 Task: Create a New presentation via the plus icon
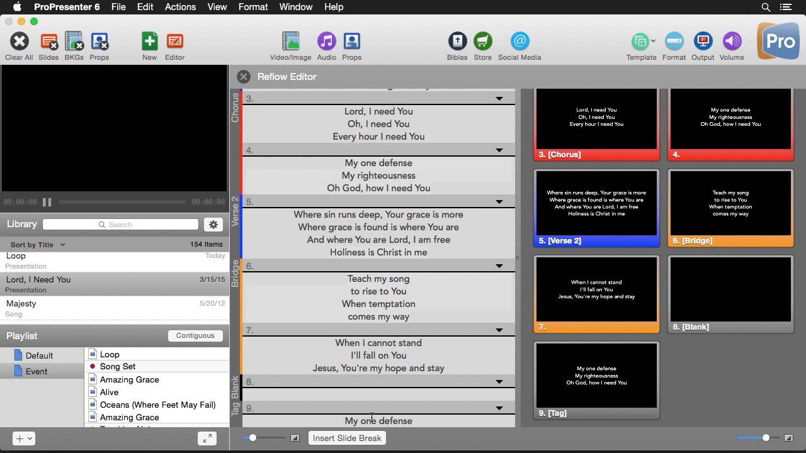tap(149, 42)
